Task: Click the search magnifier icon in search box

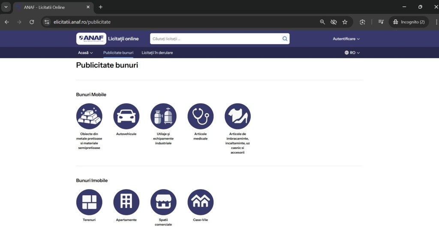Action: 285,39
